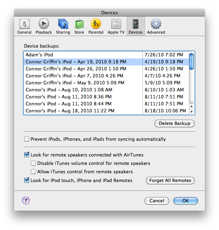Go to Parental controls pane

pos(96,26)
